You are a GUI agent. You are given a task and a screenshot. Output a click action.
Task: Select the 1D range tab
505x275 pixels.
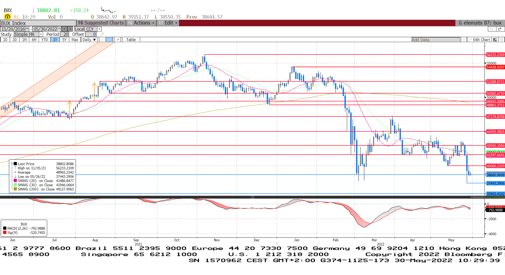pyautogui.click(x=5, y=40)
